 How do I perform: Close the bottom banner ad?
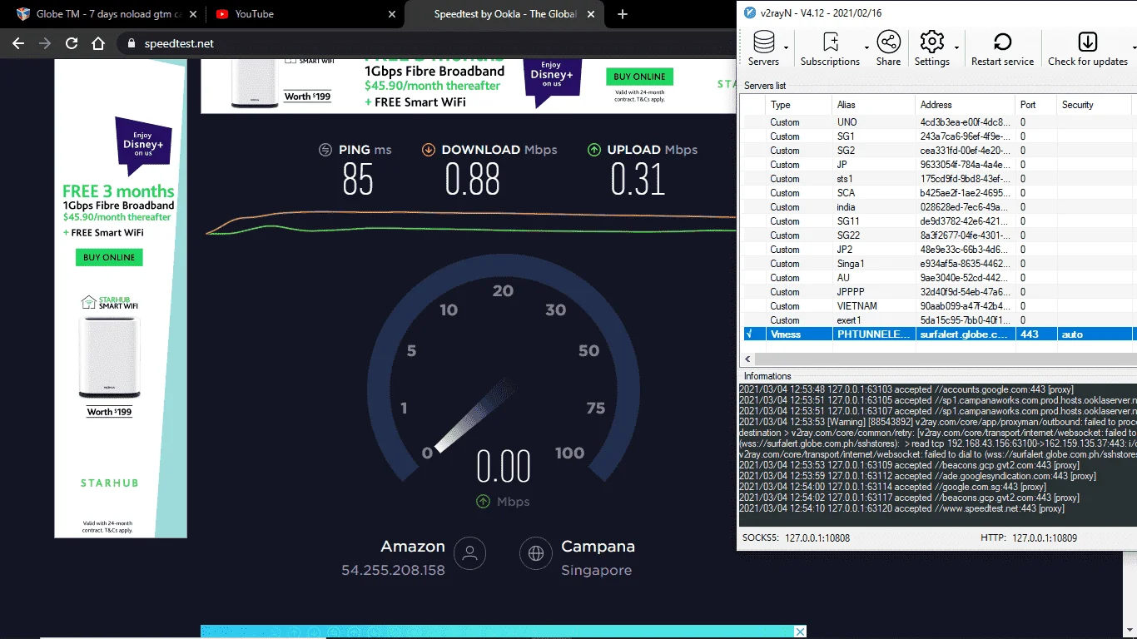point(800,632)
